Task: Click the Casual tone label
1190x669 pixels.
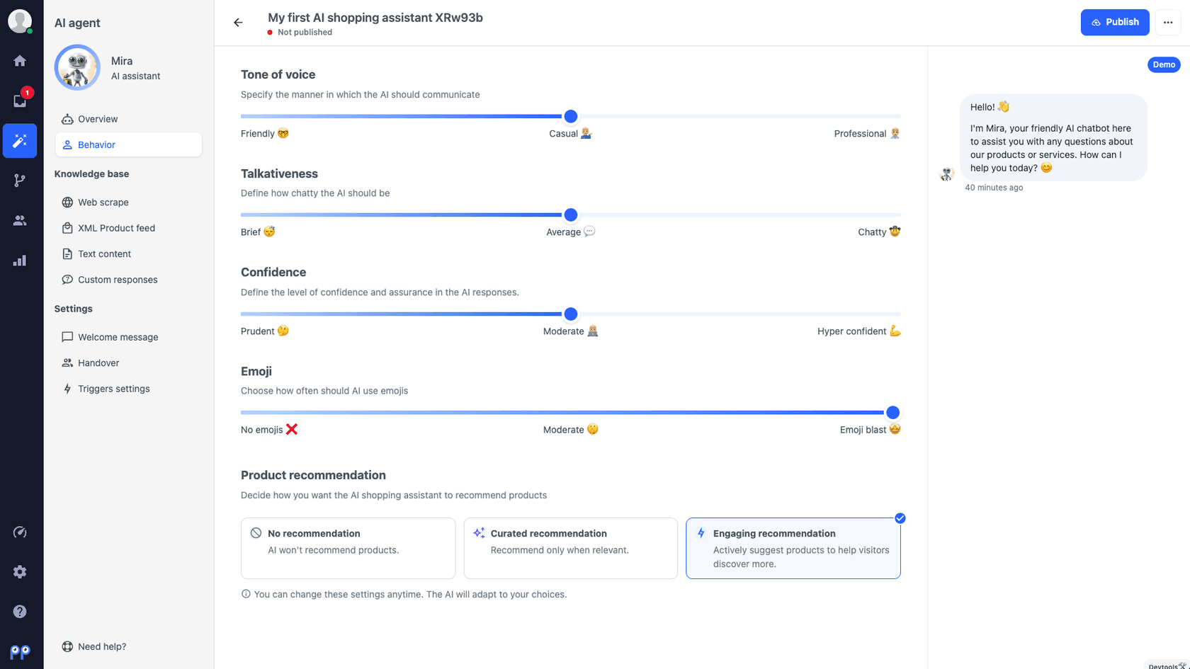Action: (570, 134)
